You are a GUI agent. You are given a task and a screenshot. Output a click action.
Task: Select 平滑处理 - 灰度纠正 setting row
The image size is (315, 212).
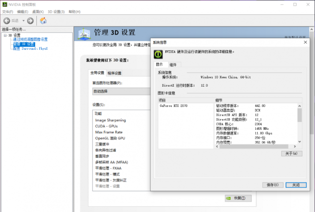click(x=111, y=181)
